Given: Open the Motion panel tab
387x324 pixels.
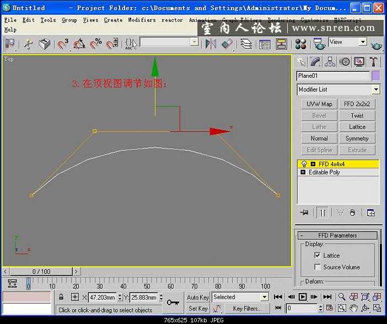Looking at the screenshot, I should click(345, 62).
